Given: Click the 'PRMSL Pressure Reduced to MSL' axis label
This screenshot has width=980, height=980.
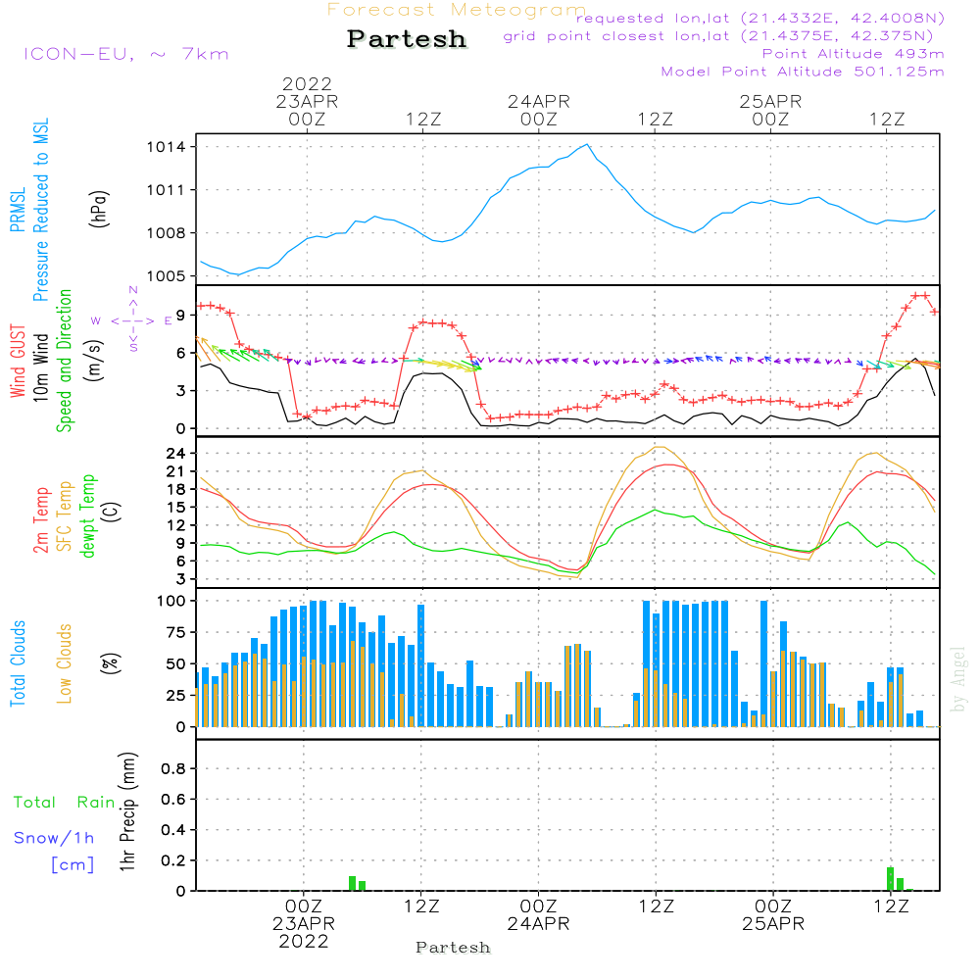Looking at the screenshot, I should [29, 210].
